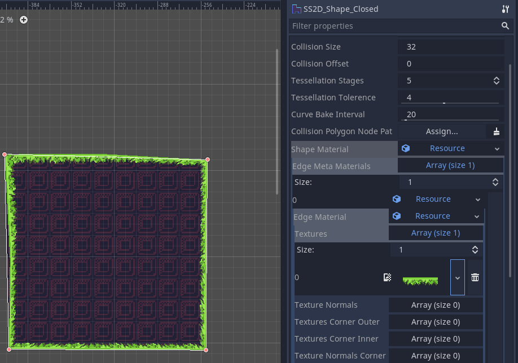
Task: Click the search magnifier in Filter properties
Action: pyautogui.click(x=505, y=26)
